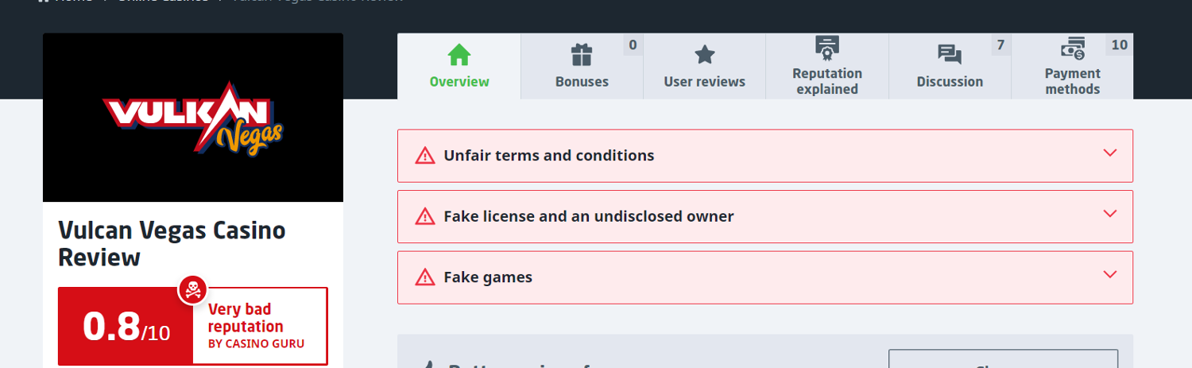Click the red 0.8/10 rating box

point(126,327)
